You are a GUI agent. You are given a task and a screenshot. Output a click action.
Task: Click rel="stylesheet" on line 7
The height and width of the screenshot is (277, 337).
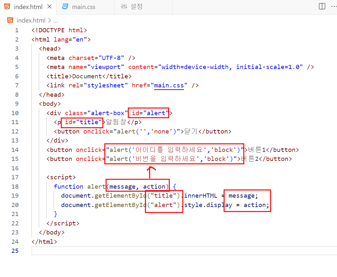click(x=98, y=85)
